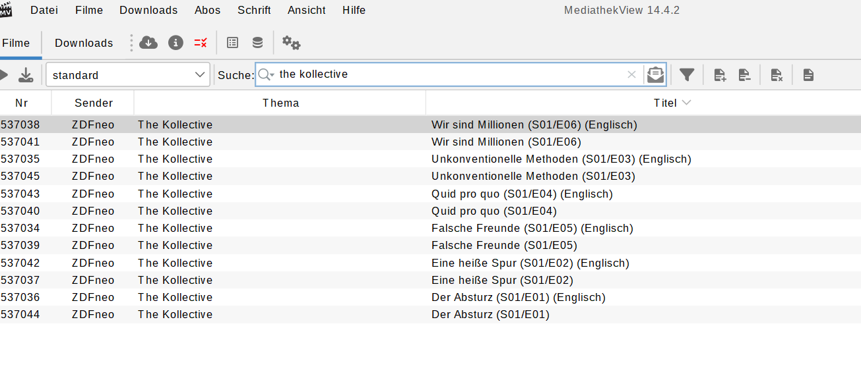Click the download film arrow icon
Screen dimensions: 861x382
coord(26,75)
